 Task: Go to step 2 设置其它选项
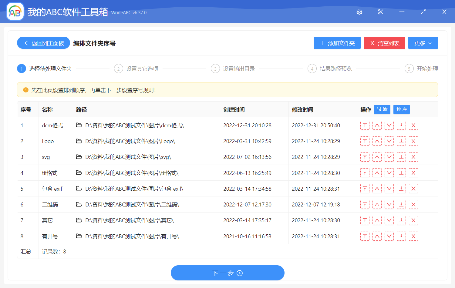pos(136,69)
